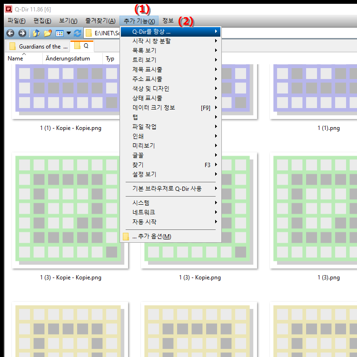Open the 글꼴 submenu
Viewport: 357px width, 357px height.
(x=170, y=155)
